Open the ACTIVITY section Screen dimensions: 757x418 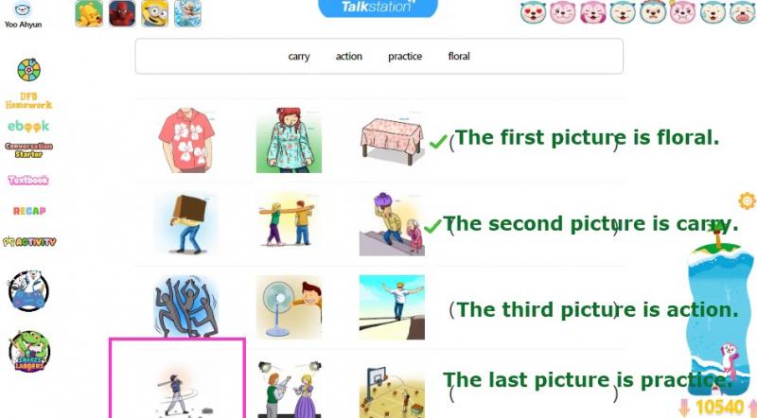(x=29, y=241)
